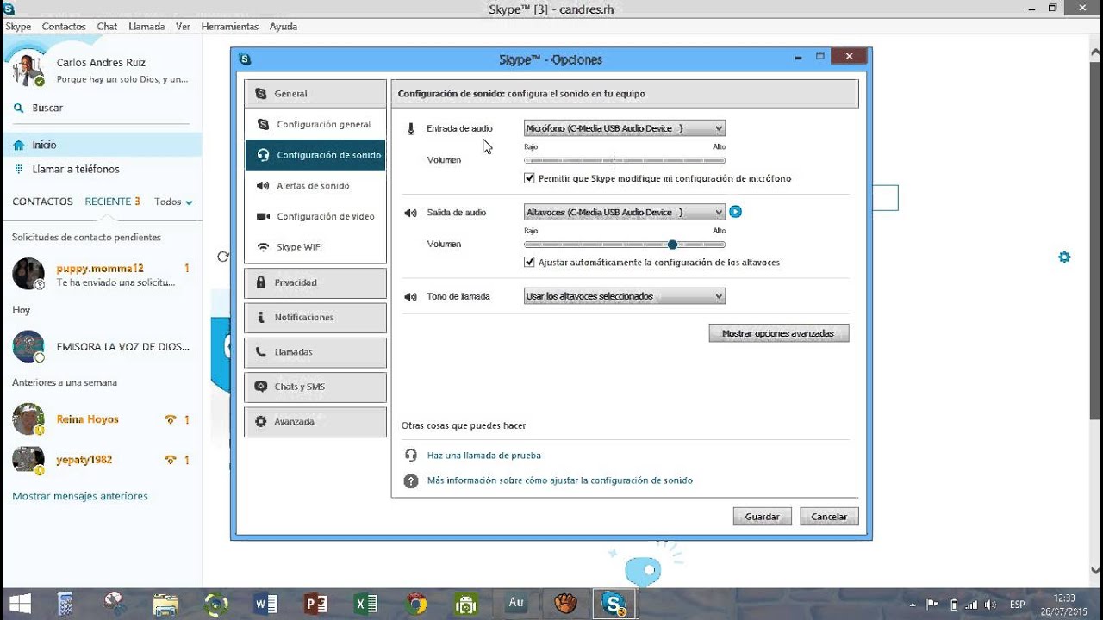Expand the Privacidad category
1103x620 pixels.
click(x=315, y=282)
